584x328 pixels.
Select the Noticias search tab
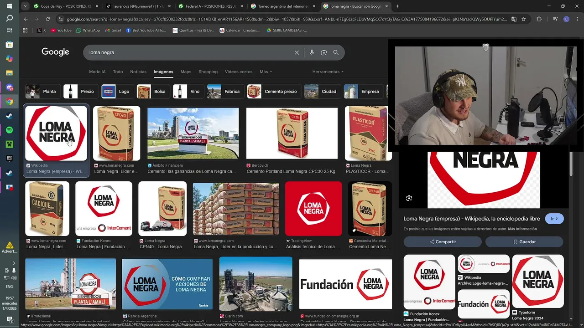coord(138,72)
